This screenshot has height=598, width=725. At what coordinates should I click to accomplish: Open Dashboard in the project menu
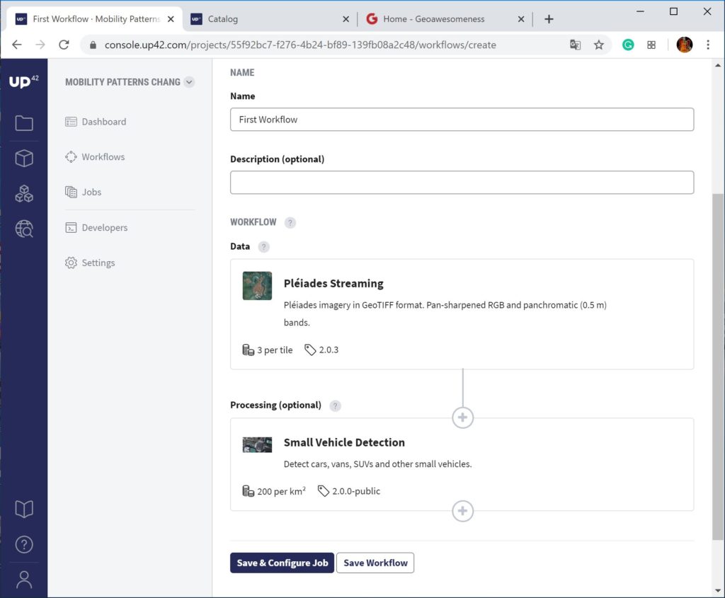pyautogui.click(x=96, y=122)
